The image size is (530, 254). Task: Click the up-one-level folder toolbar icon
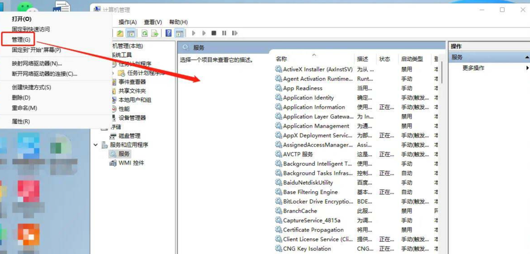120,33
